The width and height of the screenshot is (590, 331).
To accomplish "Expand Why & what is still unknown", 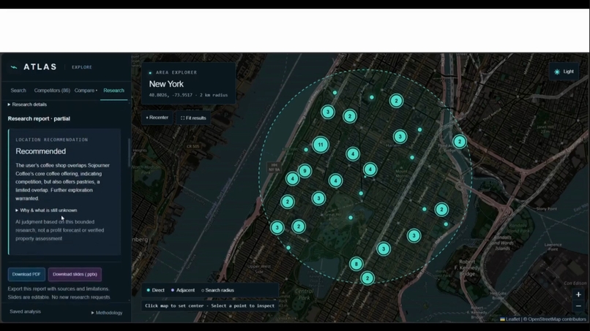I will 46,210.
